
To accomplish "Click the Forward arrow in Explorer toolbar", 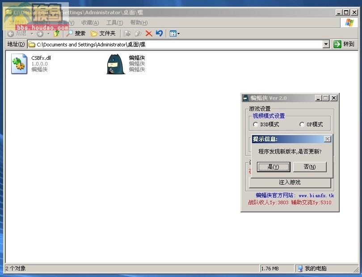I will click(x=40, y=33).
